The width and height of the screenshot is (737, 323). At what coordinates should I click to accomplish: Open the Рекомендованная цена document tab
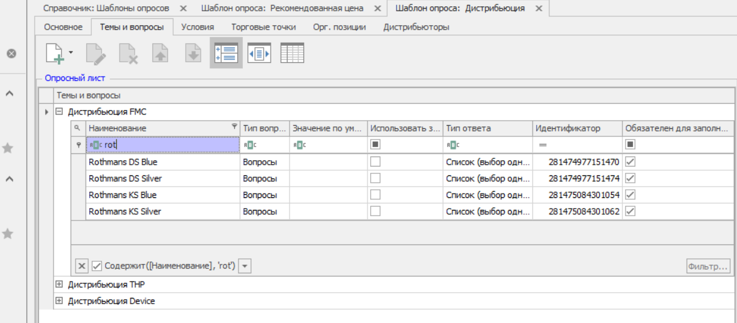(284, 8)
